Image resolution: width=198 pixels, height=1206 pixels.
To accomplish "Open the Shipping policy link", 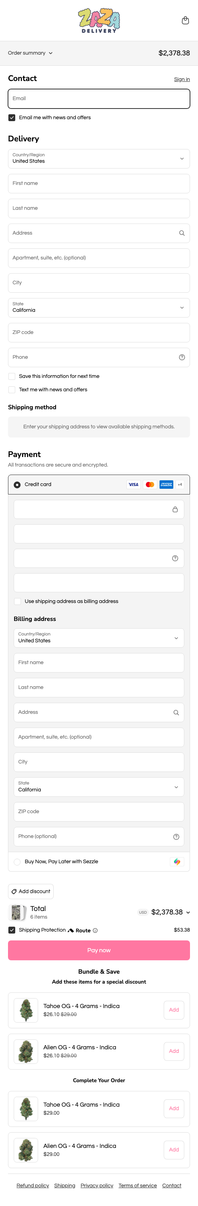I will point(64,1185).
